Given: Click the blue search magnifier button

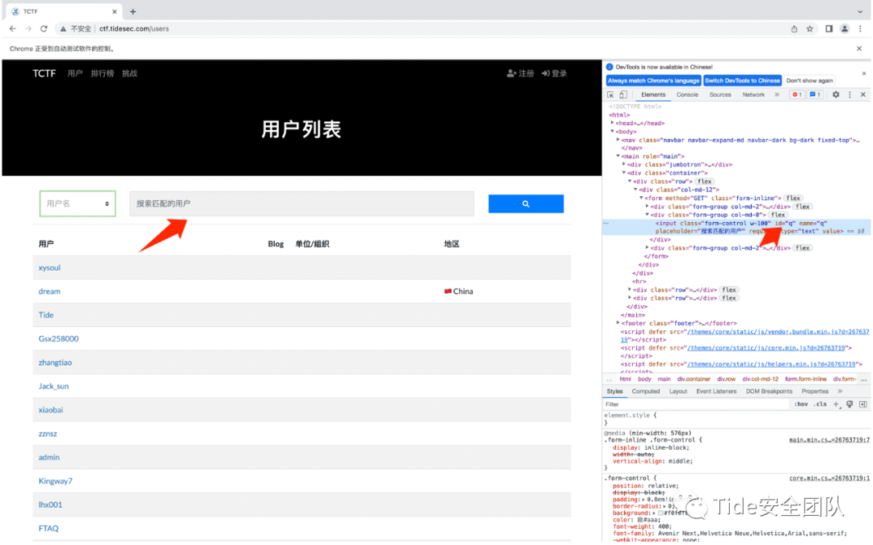Looking at the screenshot, I should (x=525, y=203).
